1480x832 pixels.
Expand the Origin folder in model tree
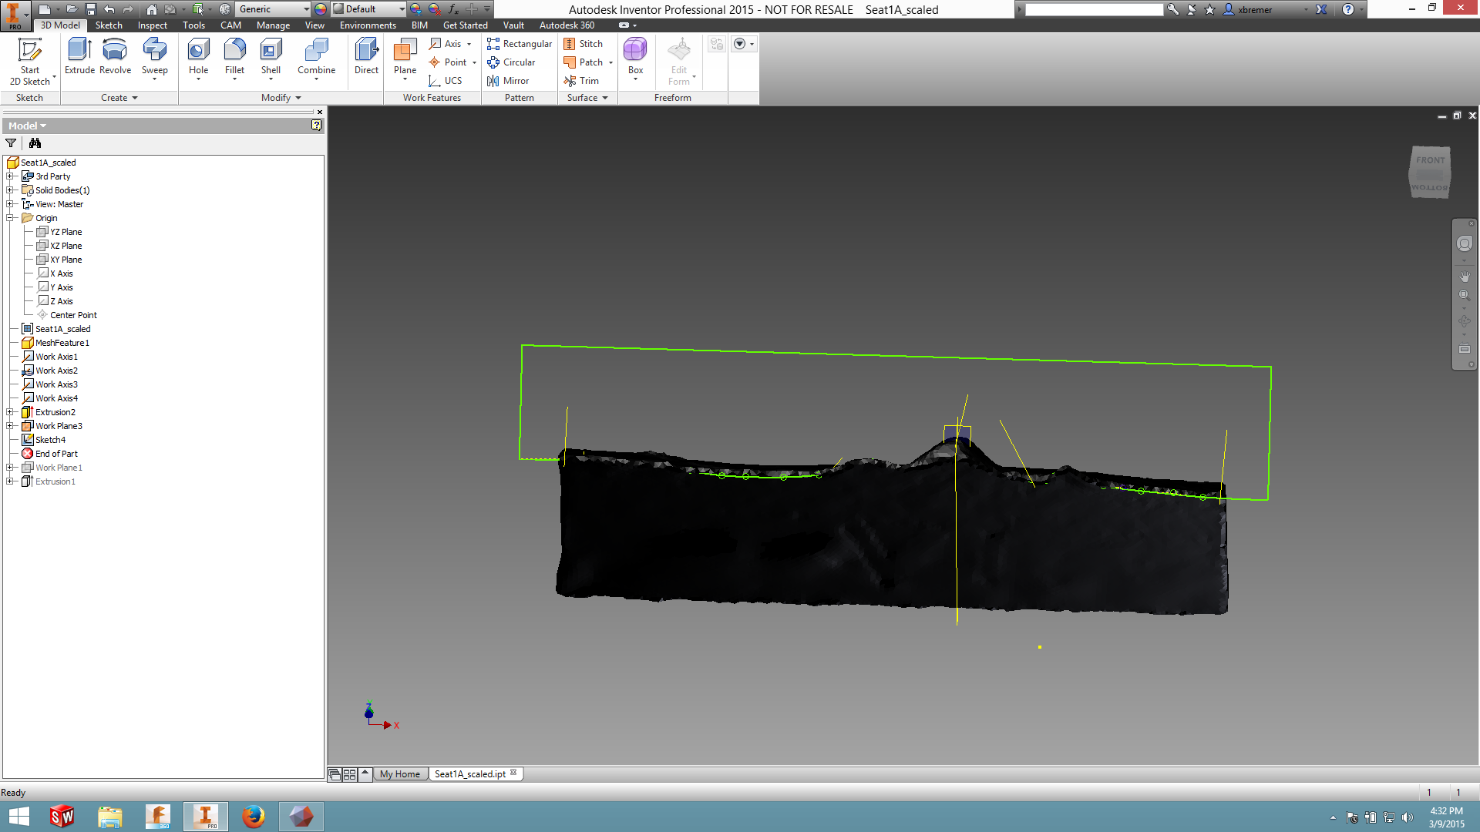coord(10,217)
